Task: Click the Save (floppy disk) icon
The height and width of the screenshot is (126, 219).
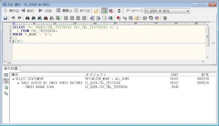Action: click(5, 18)
